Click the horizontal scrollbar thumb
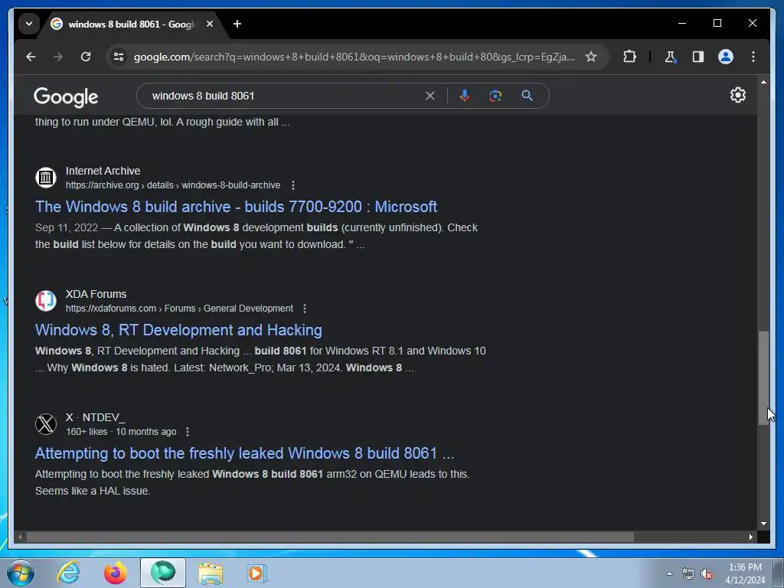The width and height of the screenshot is (784, 588). tap(330, 537)
